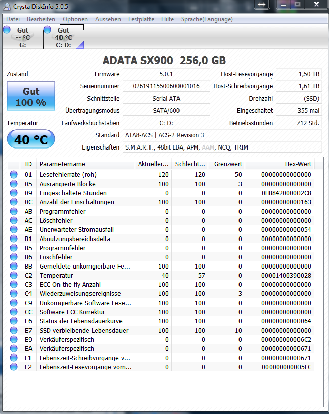Click status icon of Lebenszeit-Schreibvorgänge row

14,358
